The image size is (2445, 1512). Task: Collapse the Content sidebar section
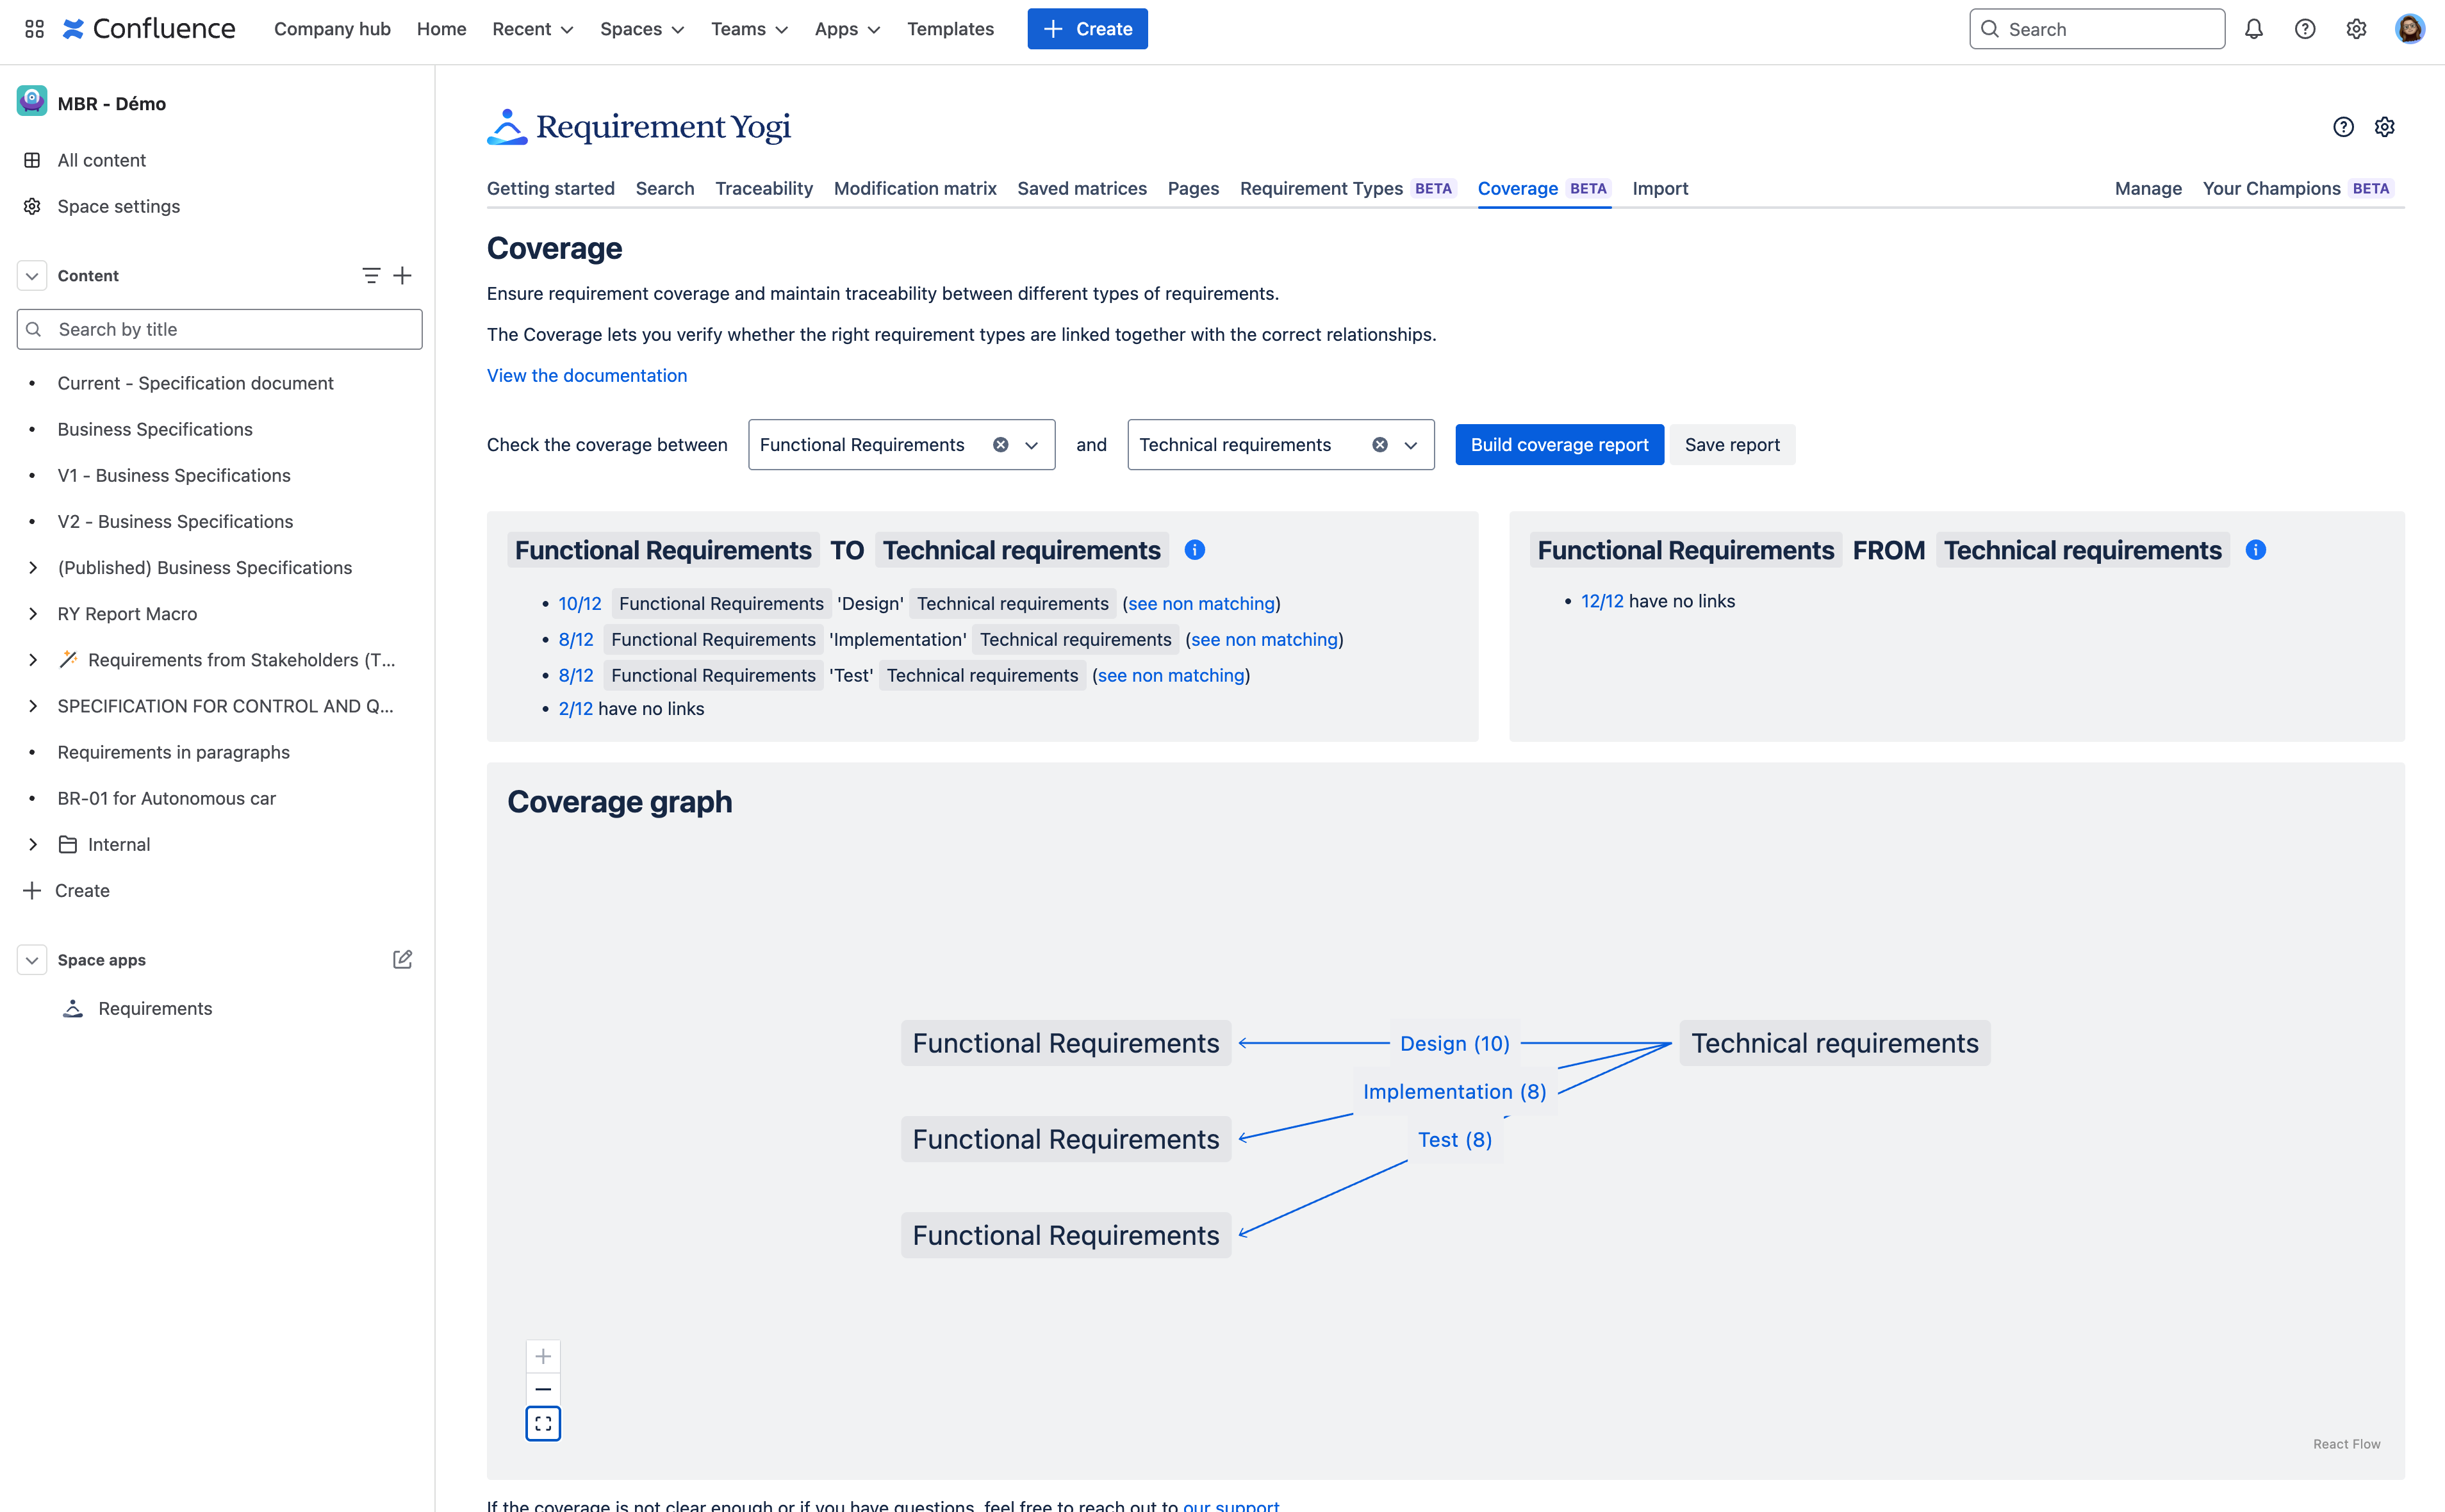(x=32, y=276)
